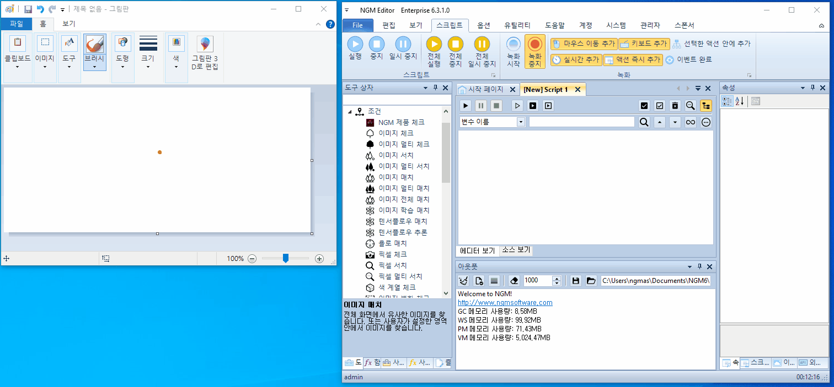Viewport: 834px width, 387px height.
Task: Click the undo arrow in Paint's title bar
Action: coord(40,9)
